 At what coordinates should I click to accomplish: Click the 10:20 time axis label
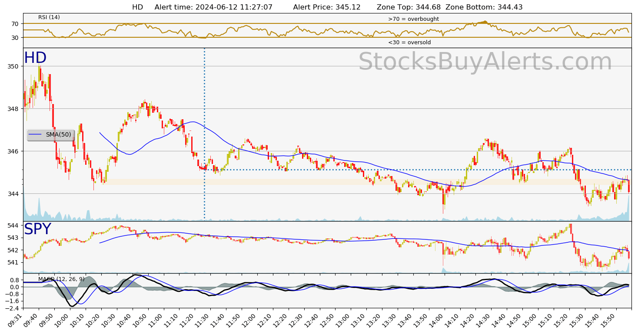pos(93,320)
